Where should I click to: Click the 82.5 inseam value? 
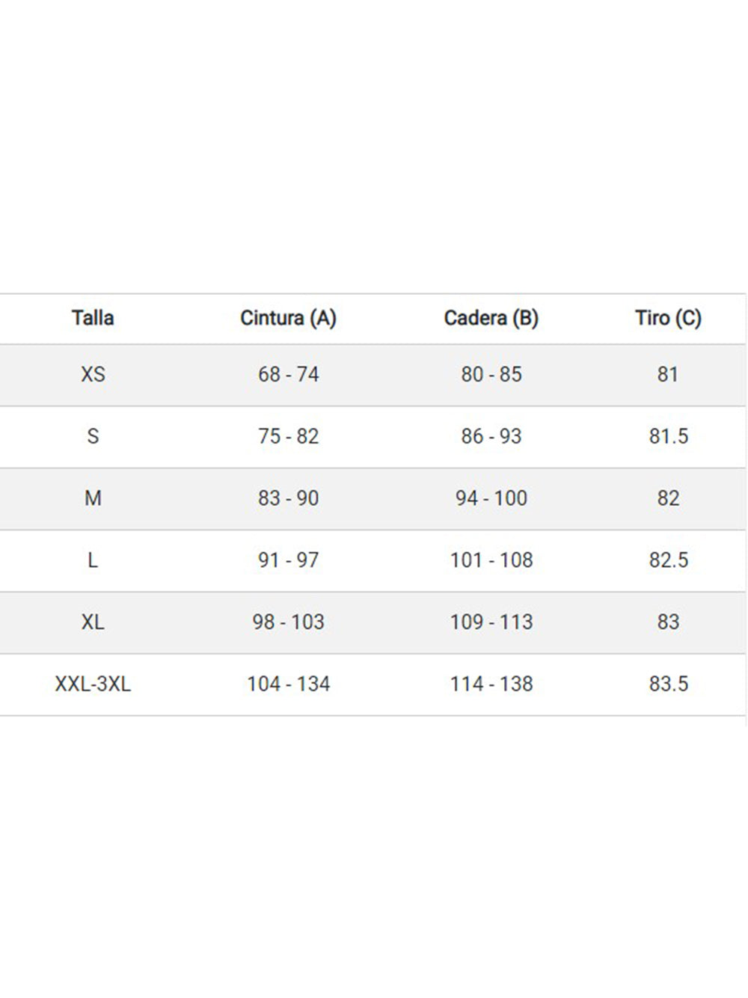668,560
